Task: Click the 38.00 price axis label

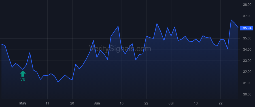Action: click(247, 5)
